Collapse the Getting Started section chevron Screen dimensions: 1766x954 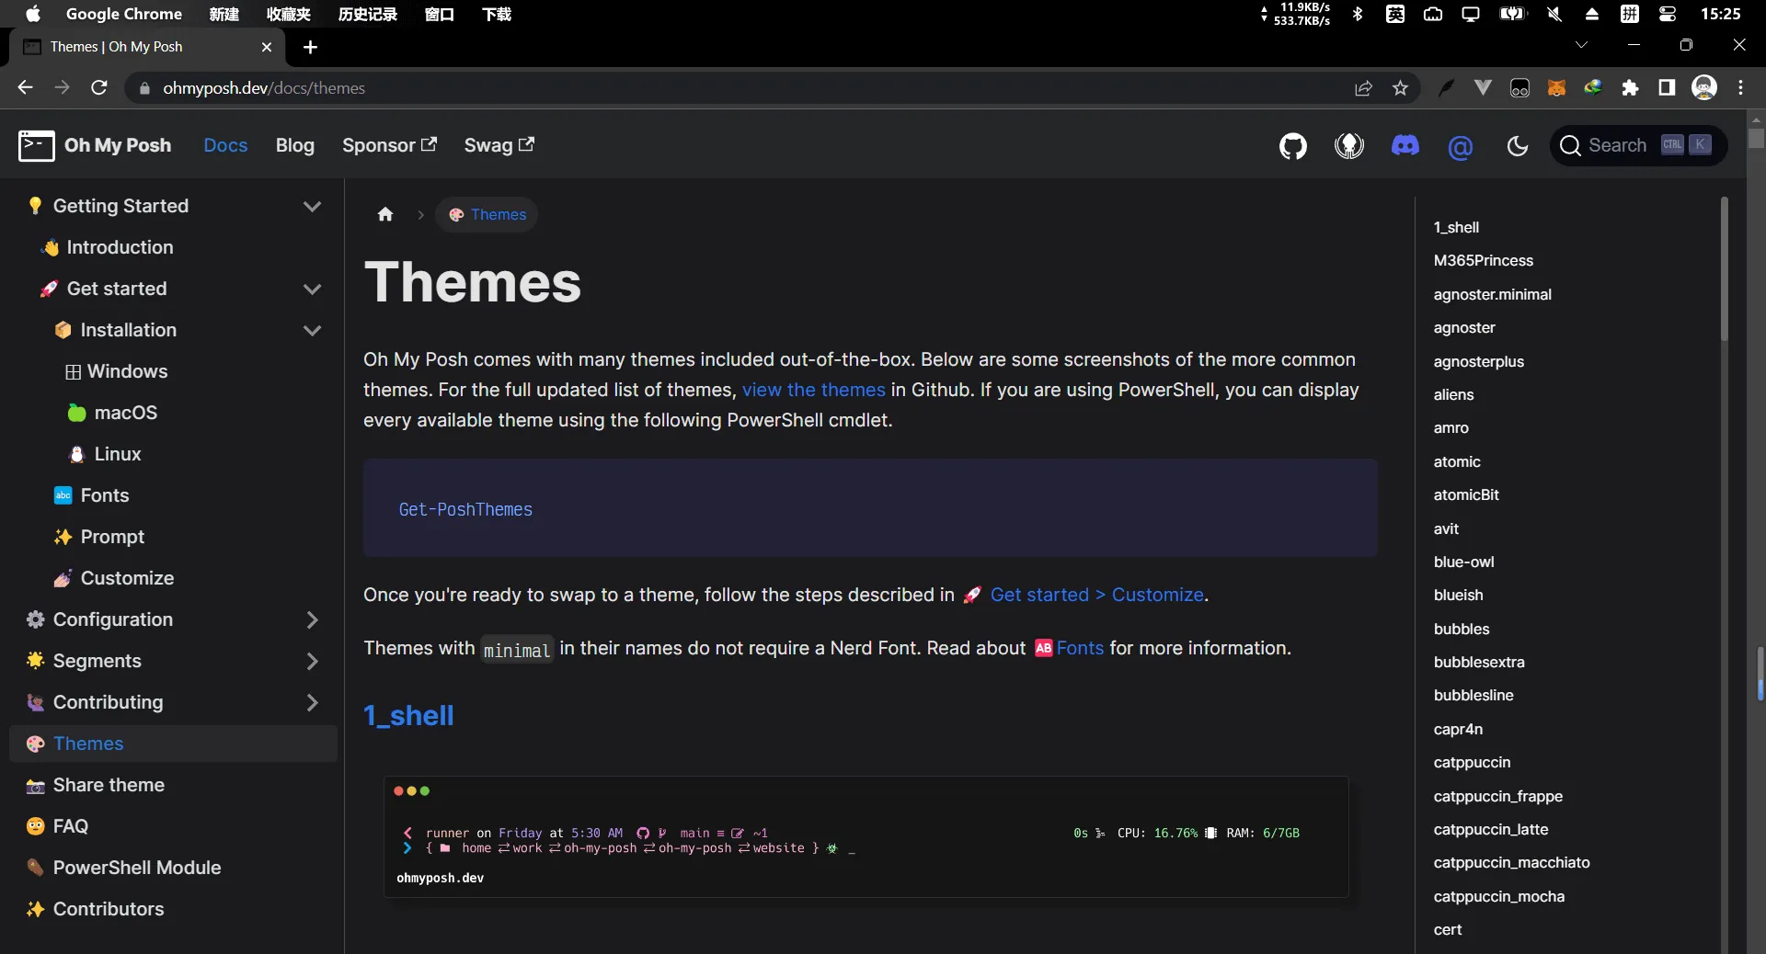(312, 206)
